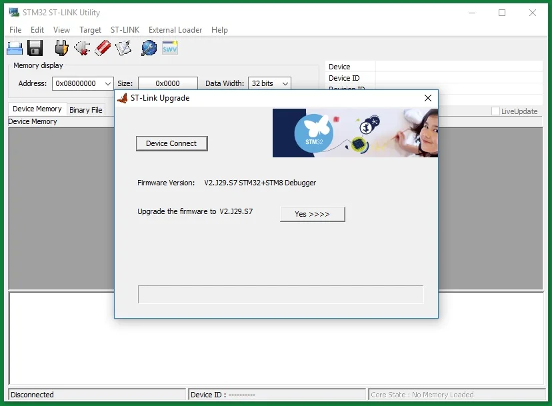
Task: Click the Open file toolbar icon
Action: click(x=15, y=48)
